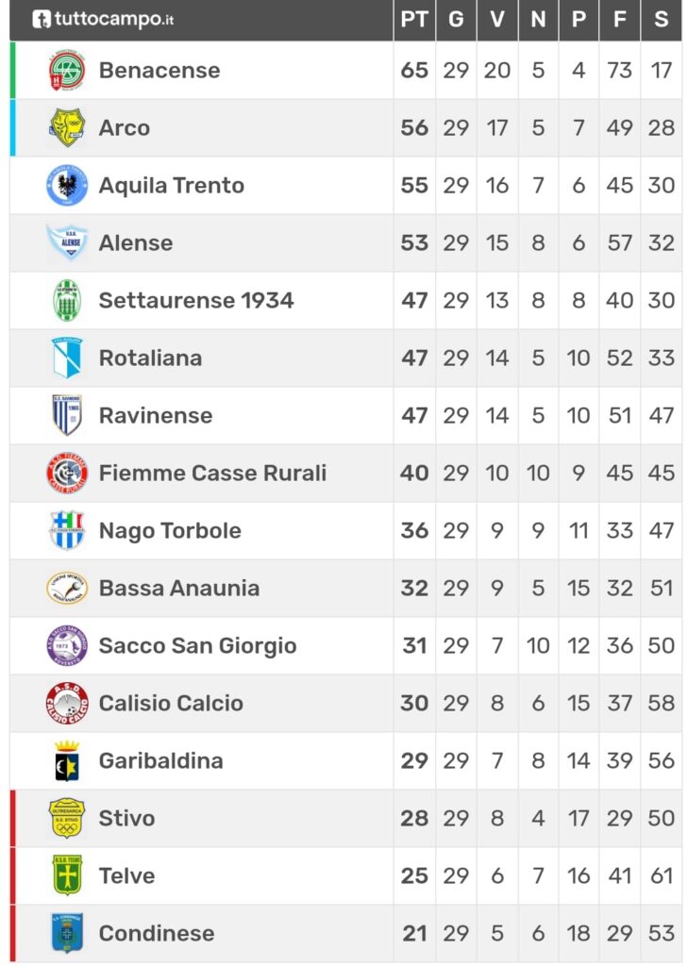Click the Arco yellow club badge
The height and width of the screenshot is (966, 688).
[x=67, y=127]
